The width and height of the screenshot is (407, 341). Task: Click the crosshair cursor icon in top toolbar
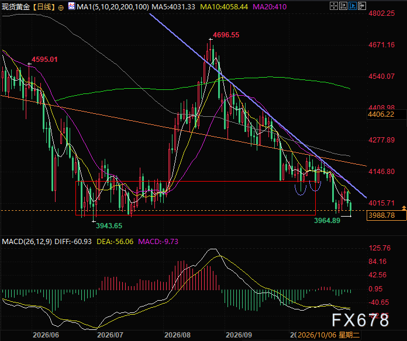pyautogui.click(x=334, y=6)
